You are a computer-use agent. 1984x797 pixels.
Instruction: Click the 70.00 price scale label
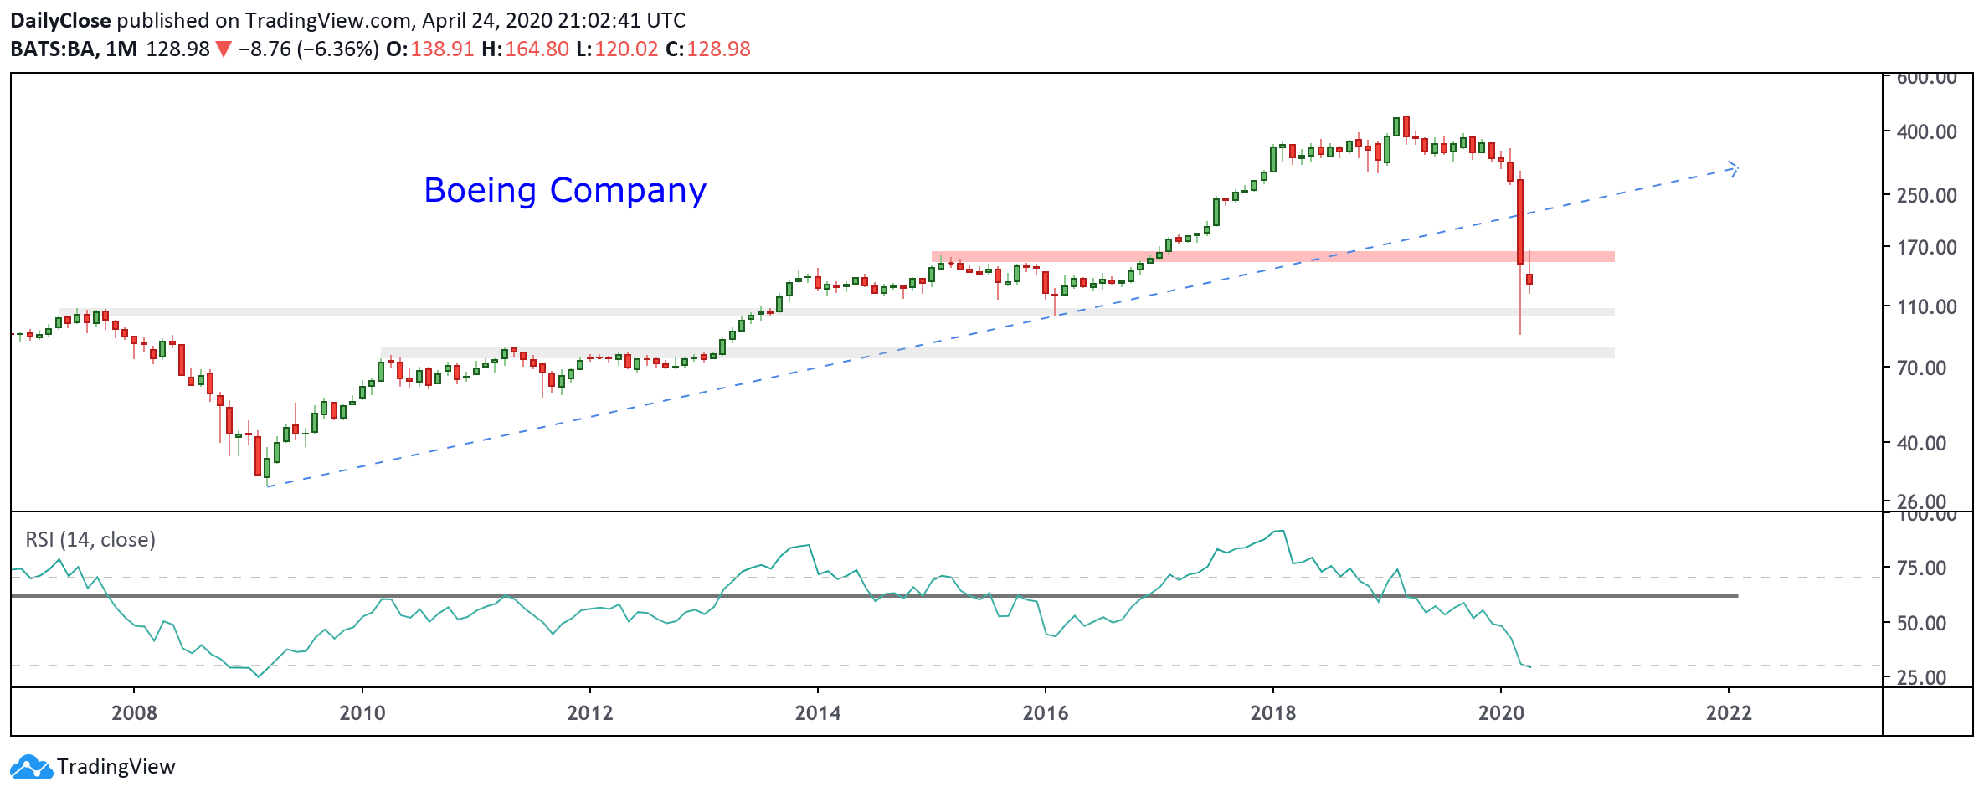pos(1921,368)
